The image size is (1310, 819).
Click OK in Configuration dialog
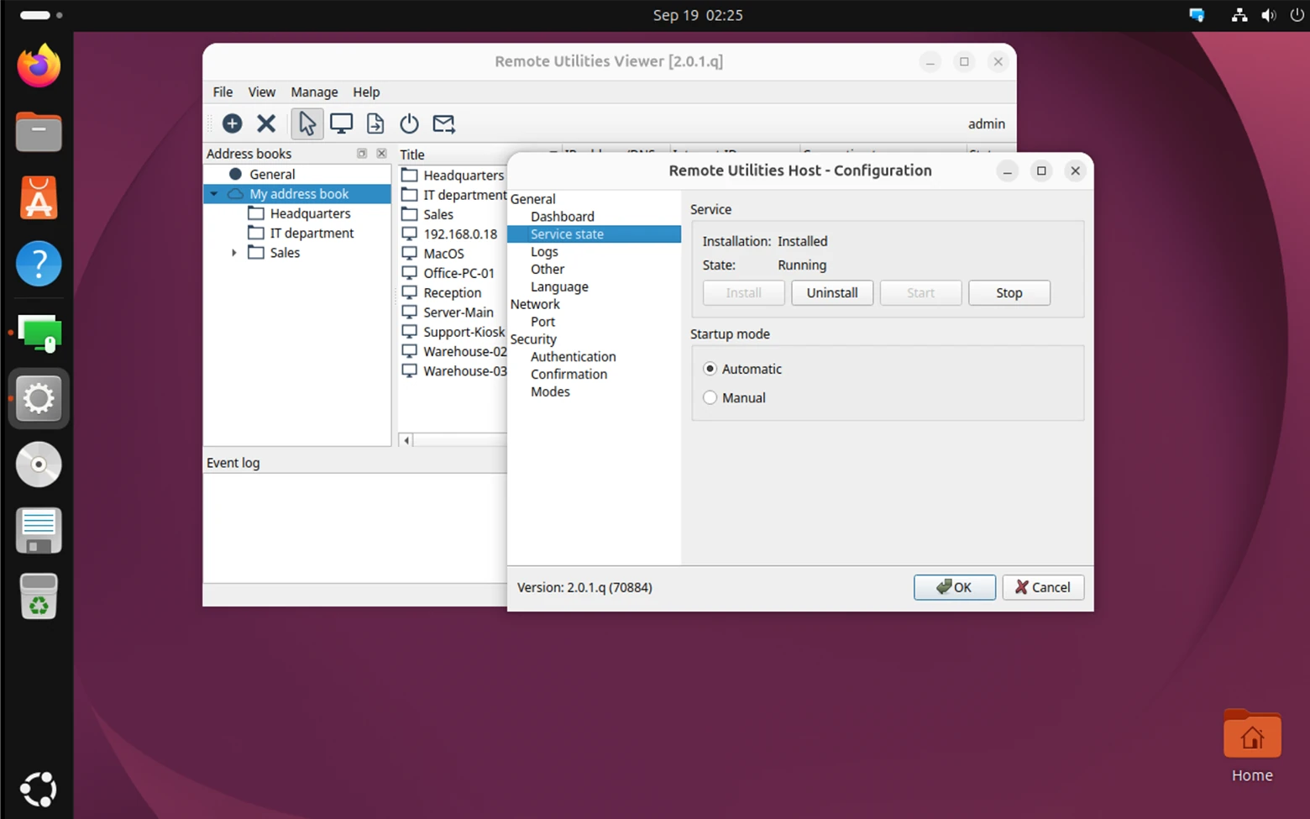(955, 587)
